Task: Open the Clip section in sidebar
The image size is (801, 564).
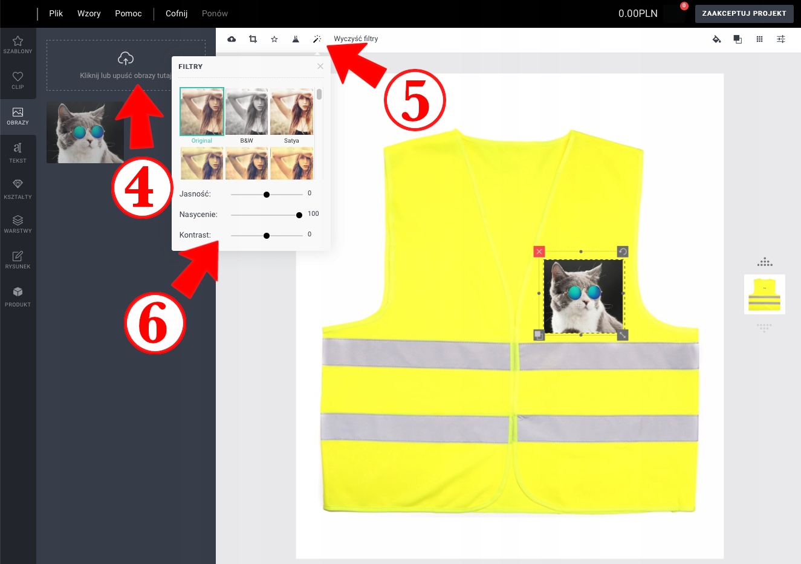Action: point(18,80)
